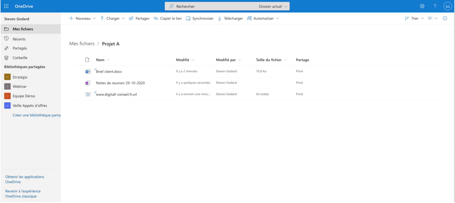Open the SG account avatar
Image resolution: width=455 pixels, height=203 pixels.
pyautogui.click(x=447, y=6)
